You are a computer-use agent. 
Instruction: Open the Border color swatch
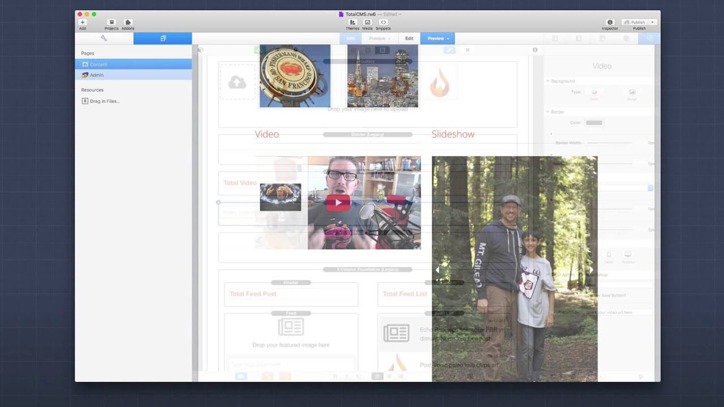tap(594, 123)
